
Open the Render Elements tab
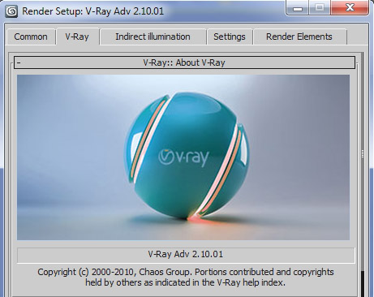(x=299, y=37)
